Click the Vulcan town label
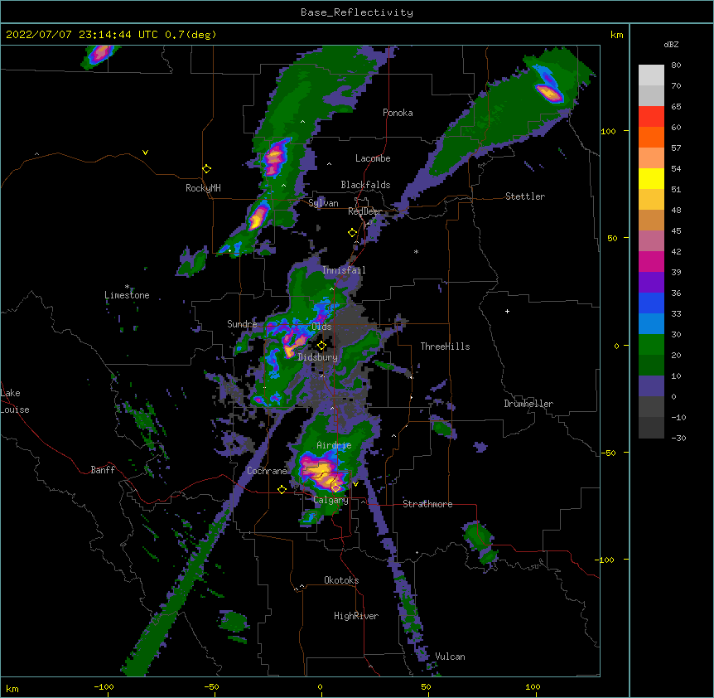The width and height of the screenshot is (714, 698). (450, 657)
